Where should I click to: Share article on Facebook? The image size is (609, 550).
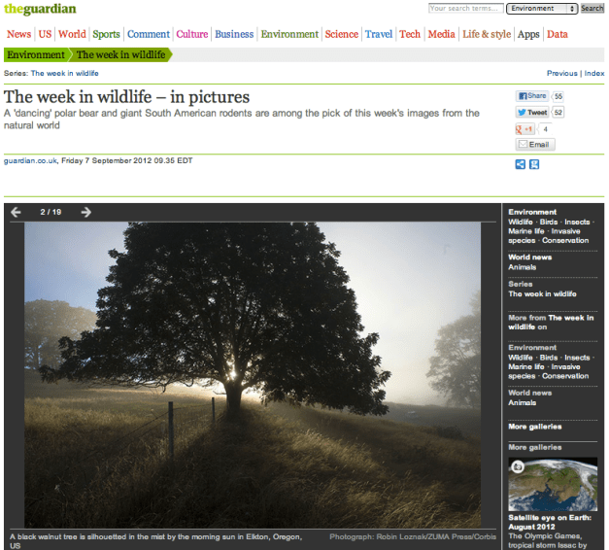[x=531, y=96]
